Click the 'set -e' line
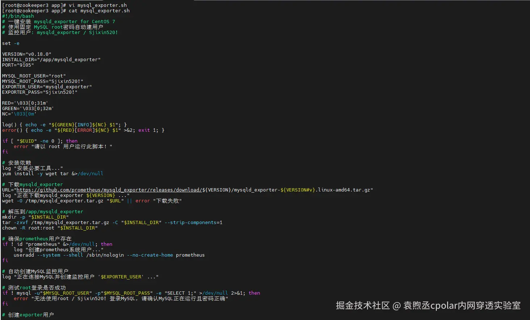 tap(11, 43)
